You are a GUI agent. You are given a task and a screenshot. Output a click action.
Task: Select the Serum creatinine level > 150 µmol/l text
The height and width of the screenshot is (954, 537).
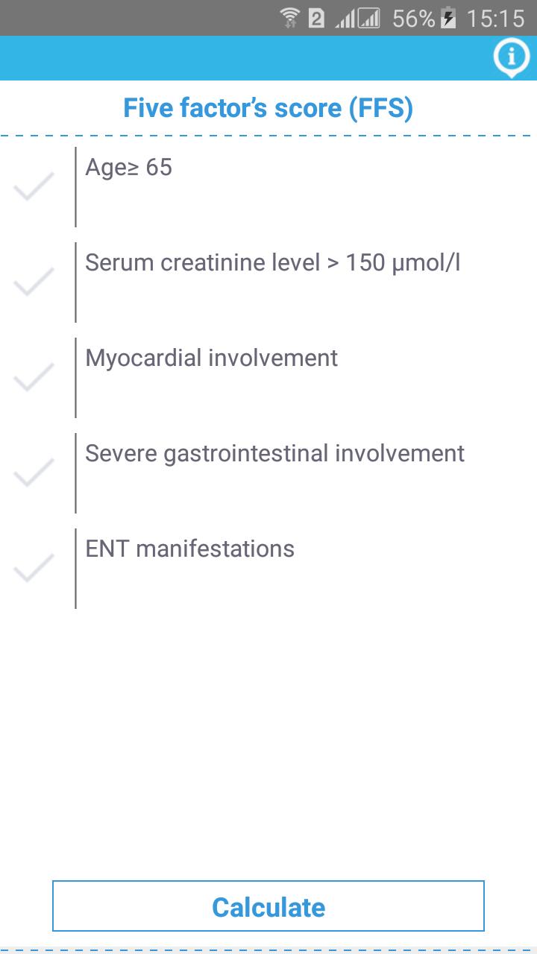coord(272,263)
